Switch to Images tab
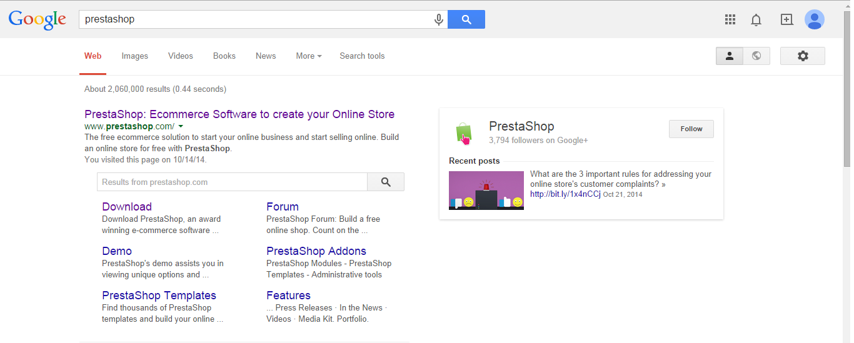Viewport: 854px width, 343px height. 135,56
